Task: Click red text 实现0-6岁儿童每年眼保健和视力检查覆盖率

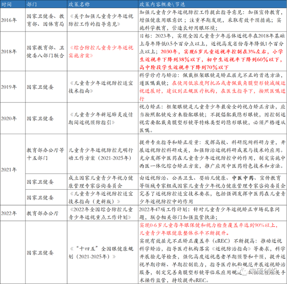Action: (x=208, y=225)
